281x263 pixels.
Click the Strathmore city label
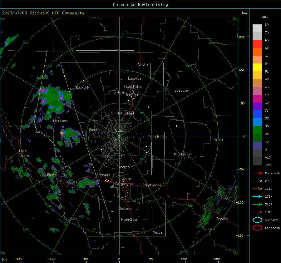(x=152, y=185)
